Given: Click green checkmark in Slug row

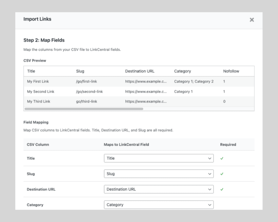Looking at the screenshot, I should click(222, 174).
